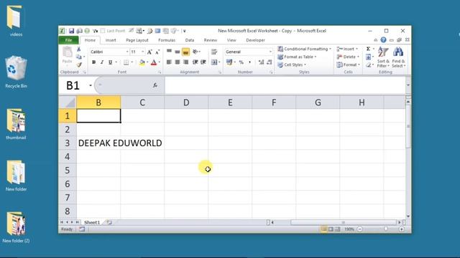Click the Align Text Right icon
The width and height of the screenshot is (460, 258).
click(185, 62)
